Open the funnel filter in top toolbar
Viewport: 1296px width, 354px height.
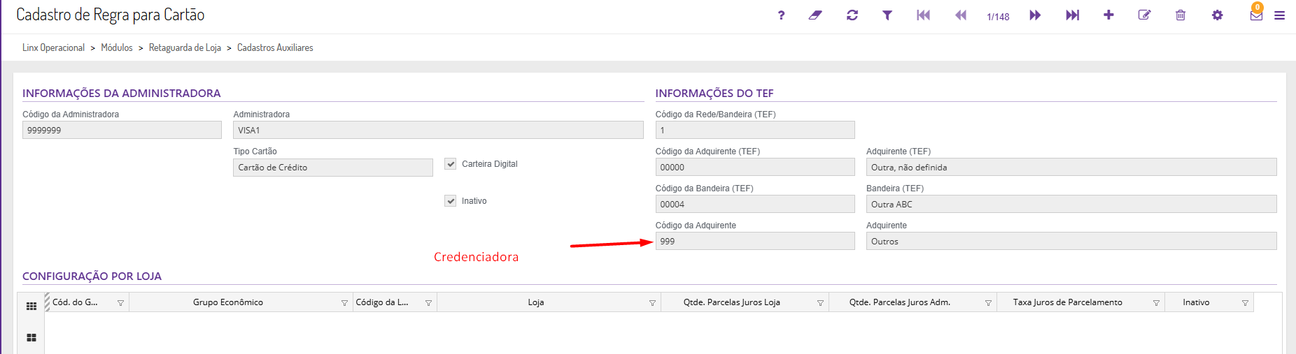[887, 15]
